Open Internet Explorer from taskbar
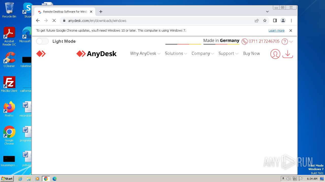 (x=20, y=179)
